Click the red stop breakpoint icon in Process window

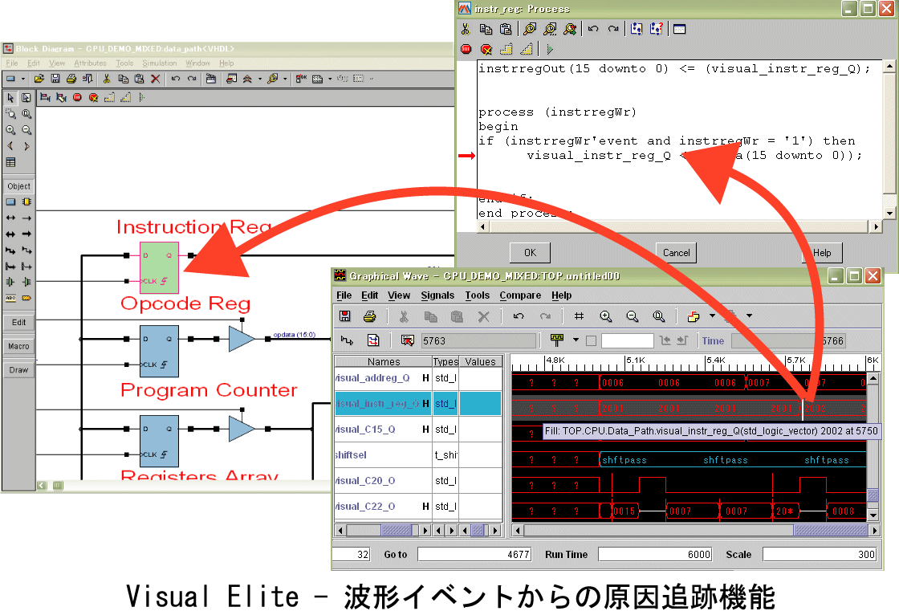(466, 49)
